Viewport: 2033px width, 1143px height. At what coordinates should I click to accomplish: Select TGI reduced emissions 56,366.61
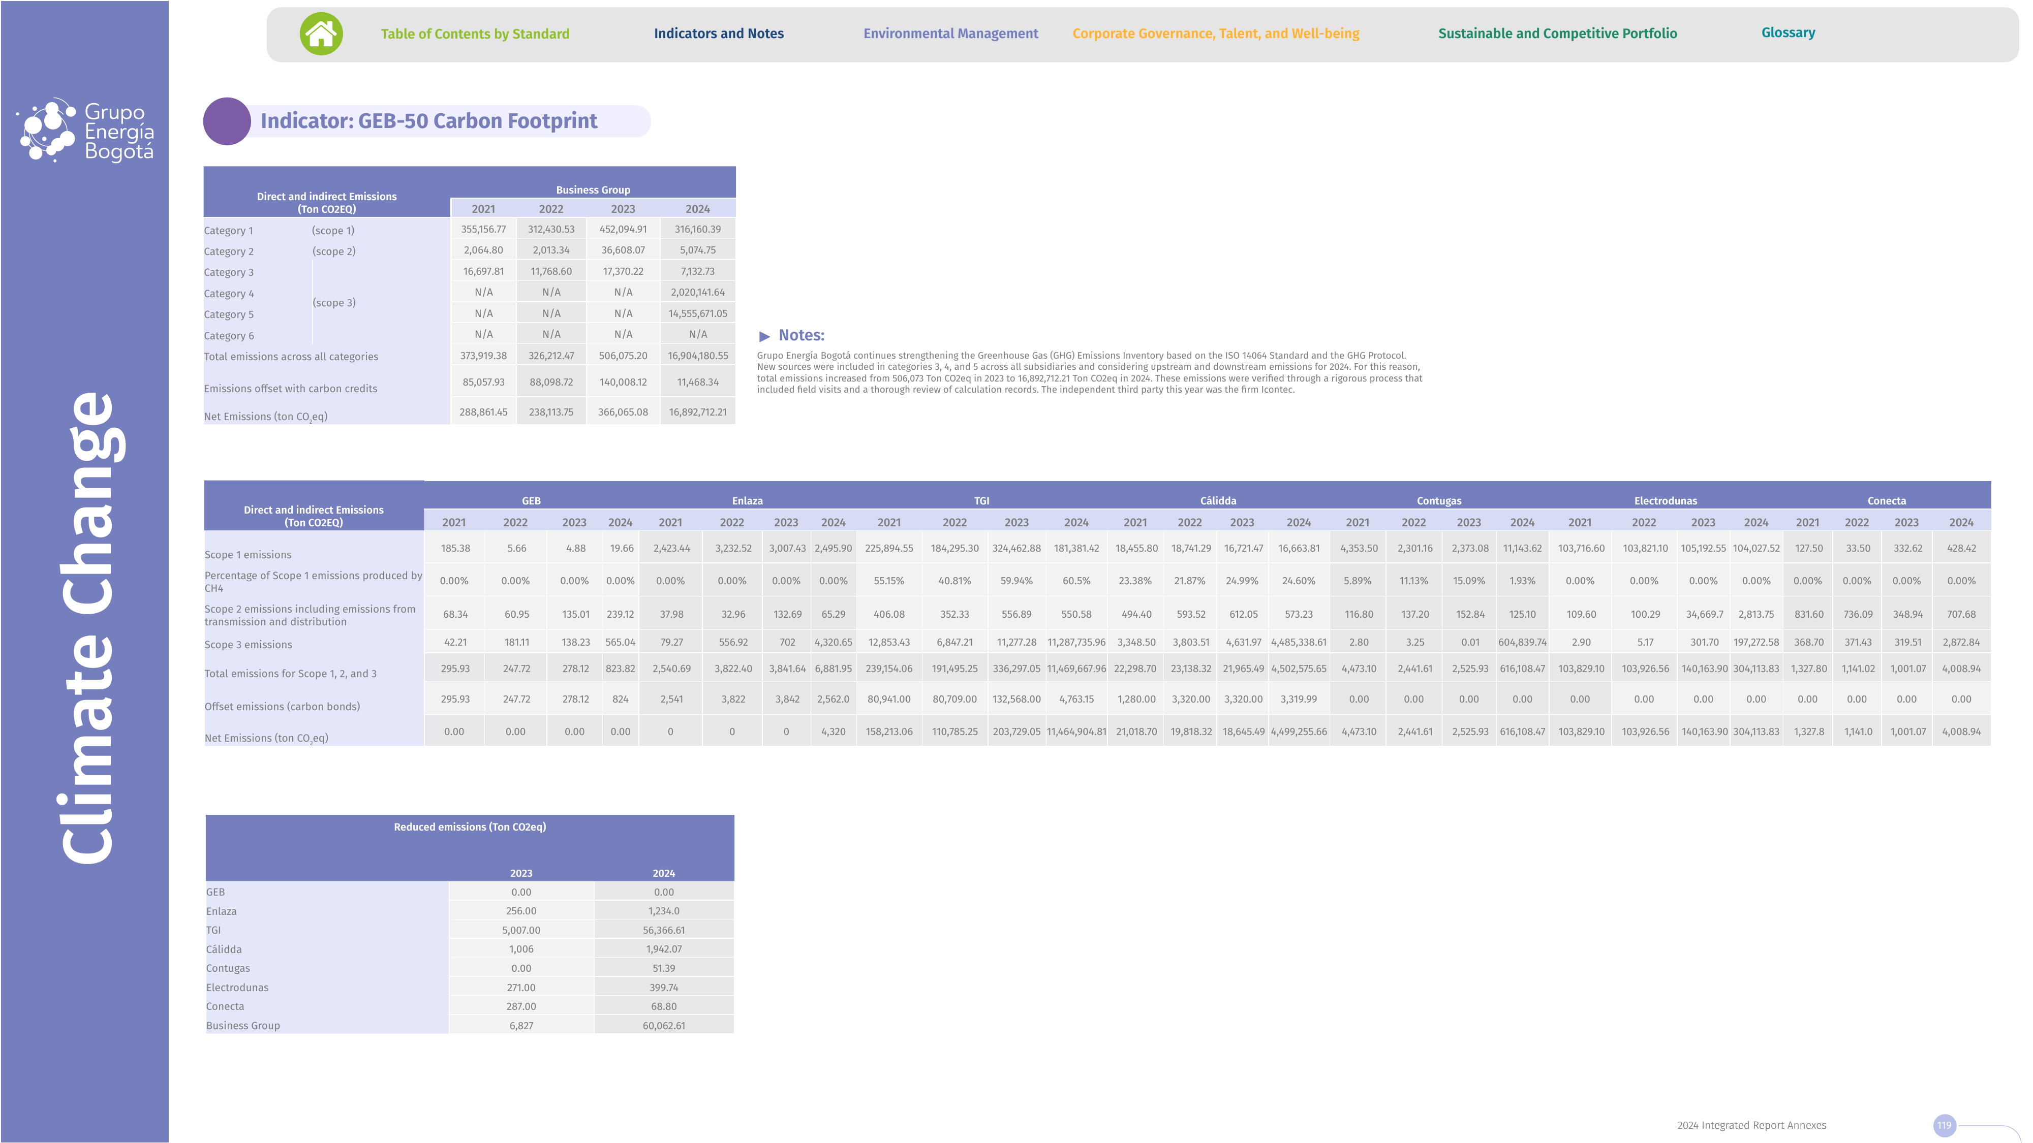663,930
